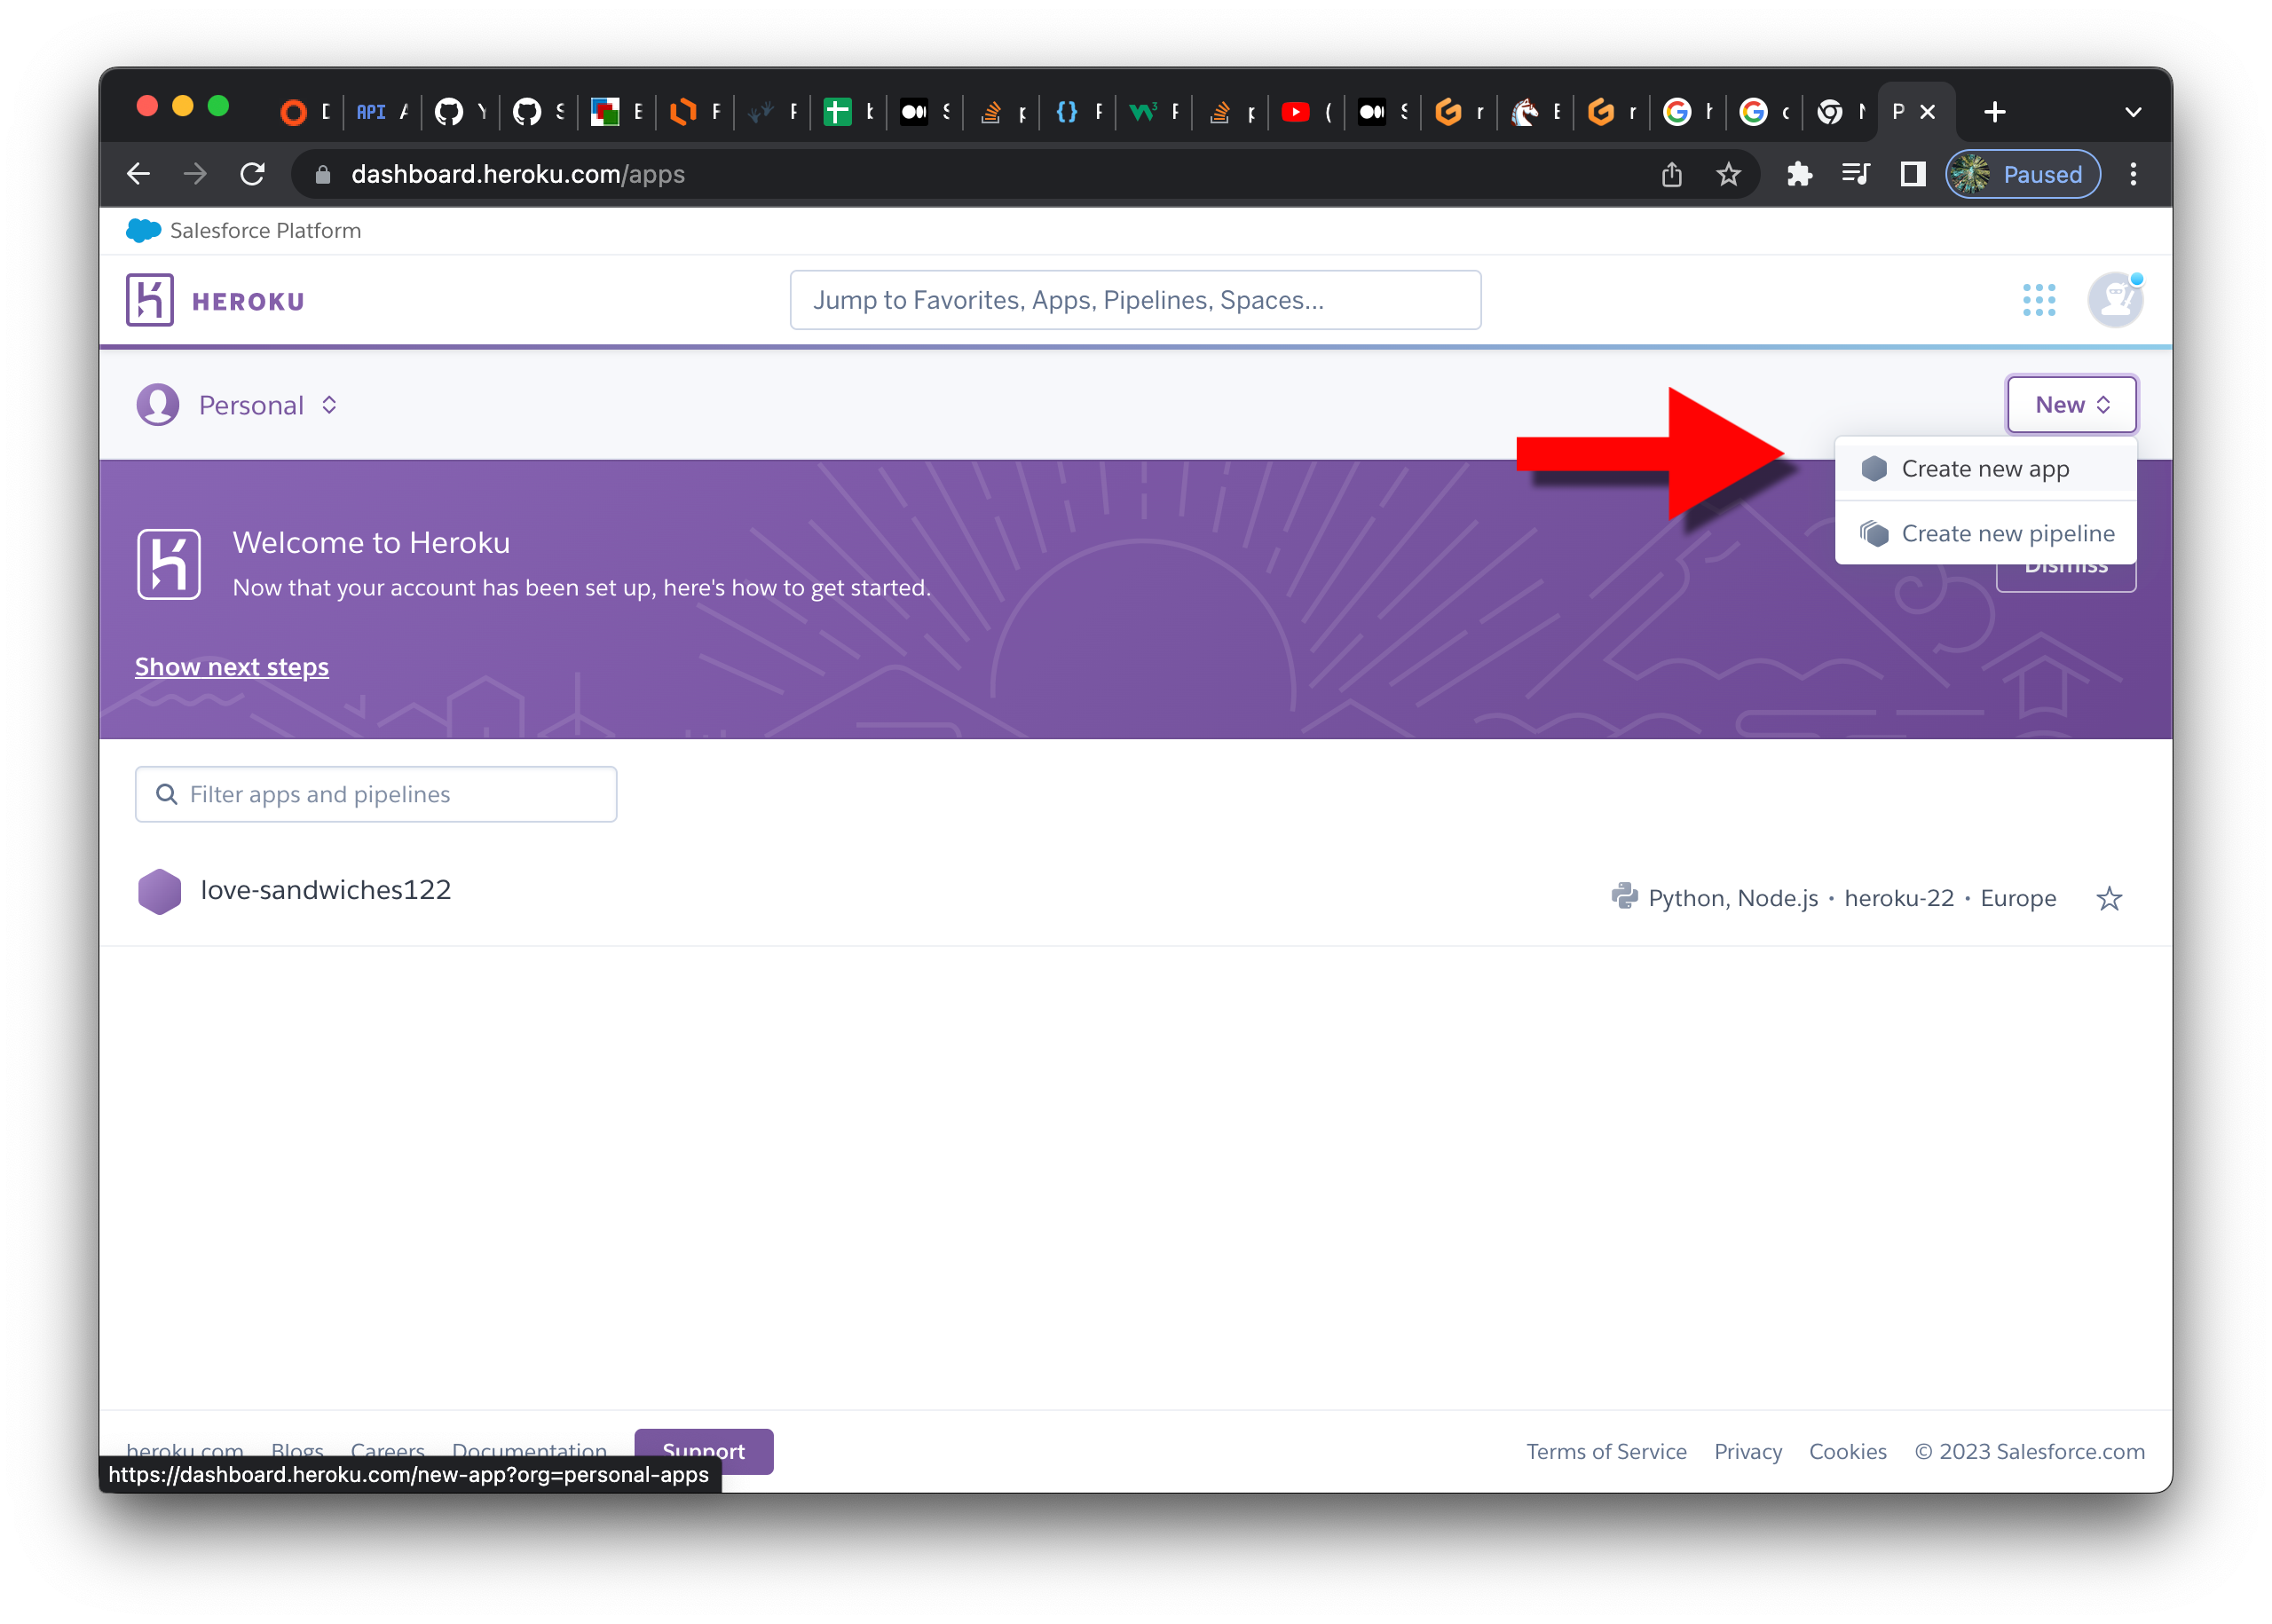Collapse the New dropdown button
Viewport: 2272px width, 1624px height.
2071,405
